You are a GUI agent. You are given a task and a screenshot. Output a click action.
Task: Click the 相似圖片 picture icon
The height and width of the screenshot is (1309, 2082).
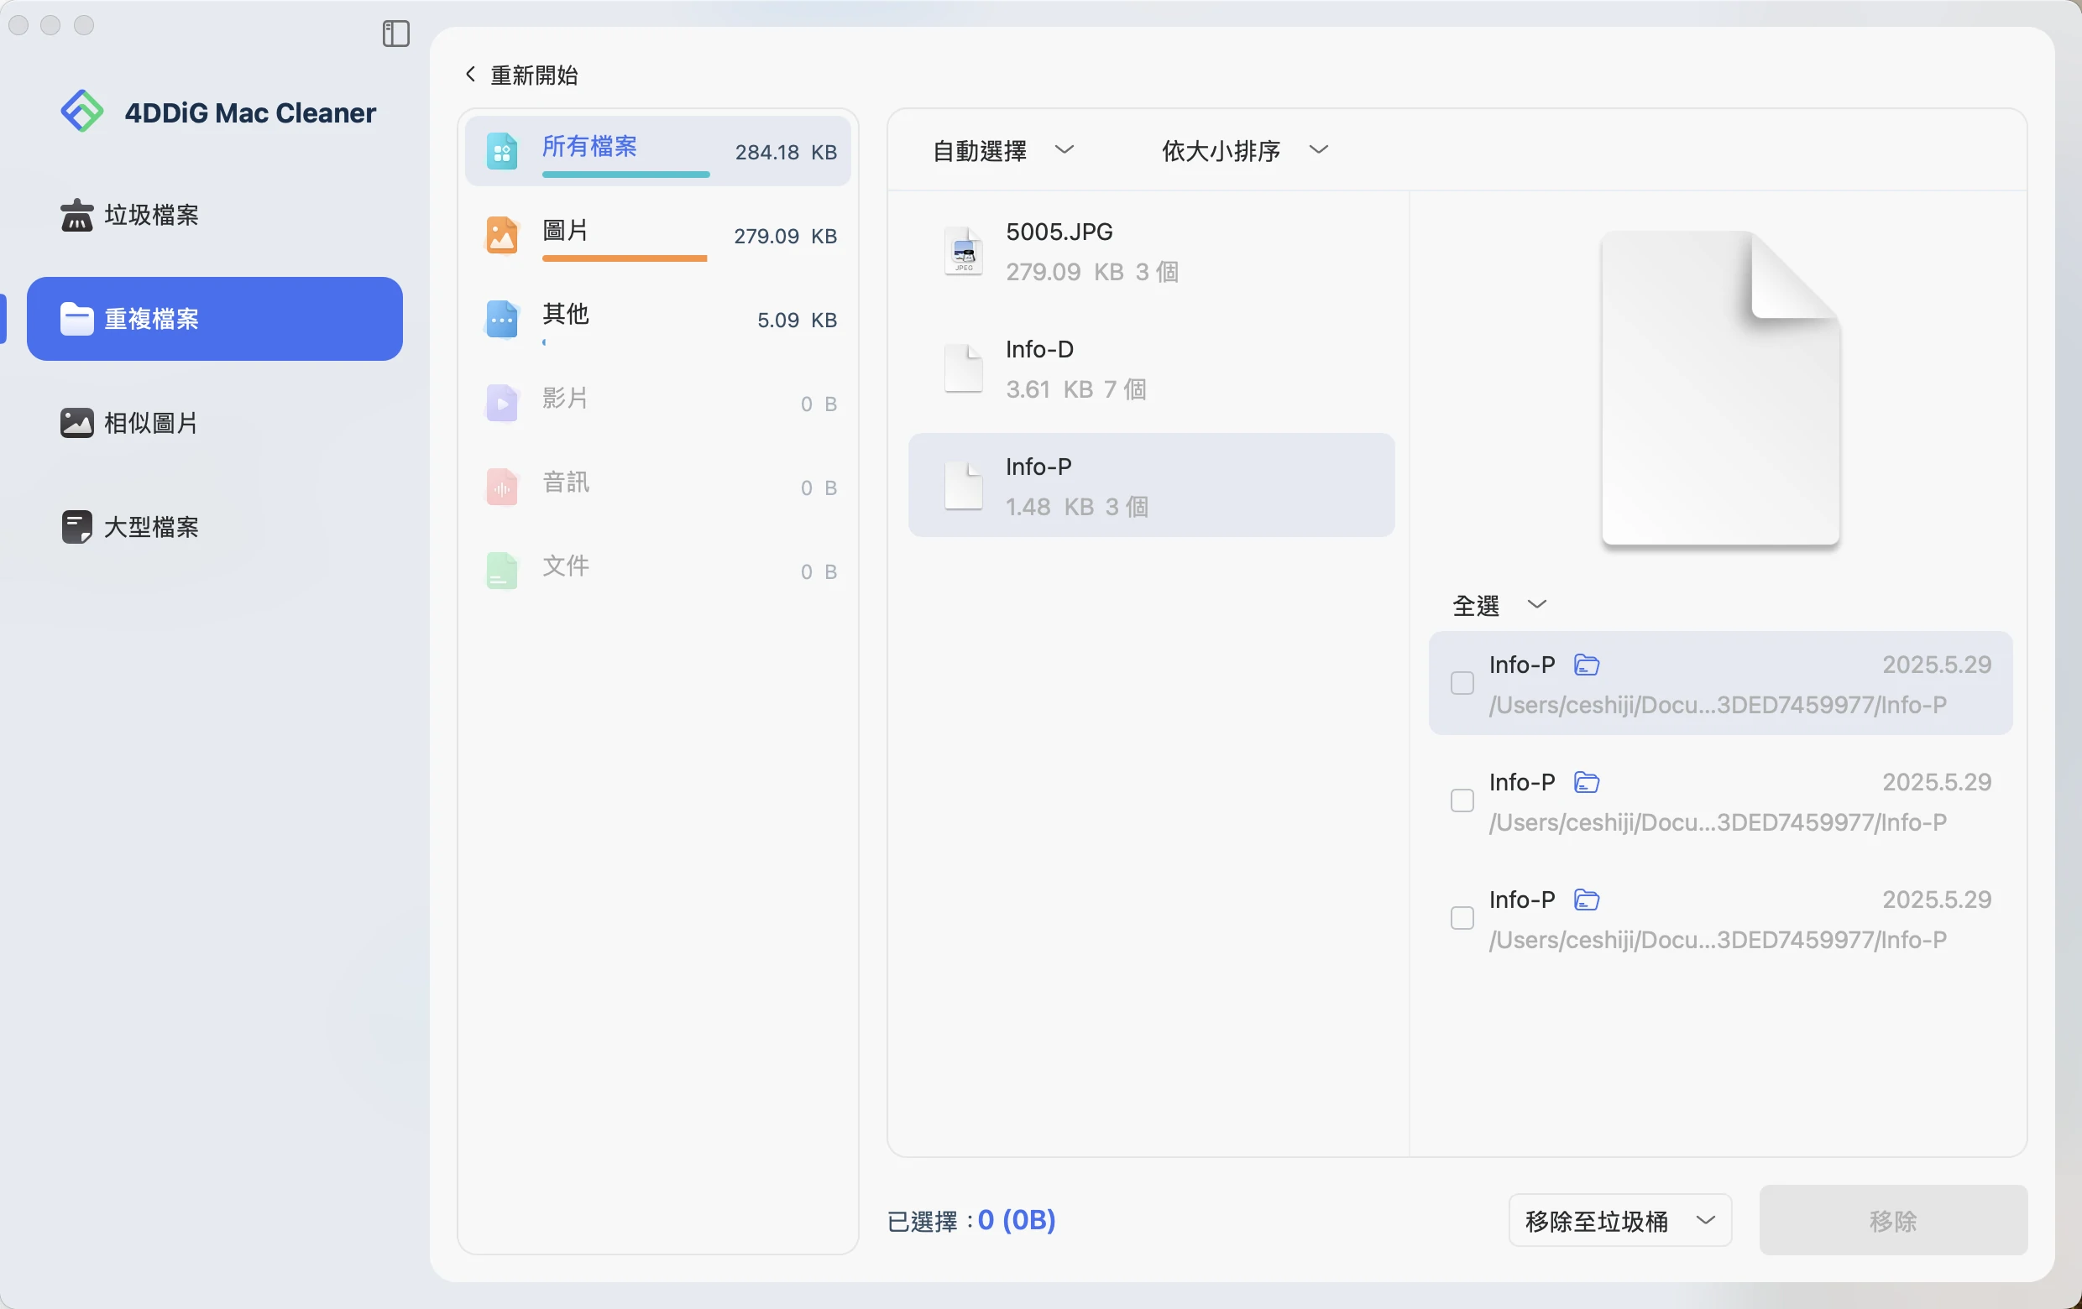click(x=77, y=423)
